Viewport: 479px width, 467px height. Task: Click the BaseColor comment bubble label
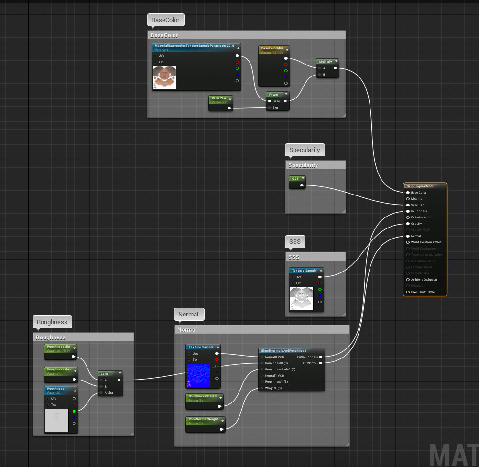pos(165,20)
